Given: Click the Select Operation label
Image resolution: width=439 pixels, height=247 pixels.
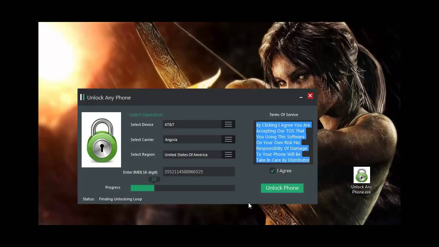Looking at the screenshot, I should tap(146, 115).
